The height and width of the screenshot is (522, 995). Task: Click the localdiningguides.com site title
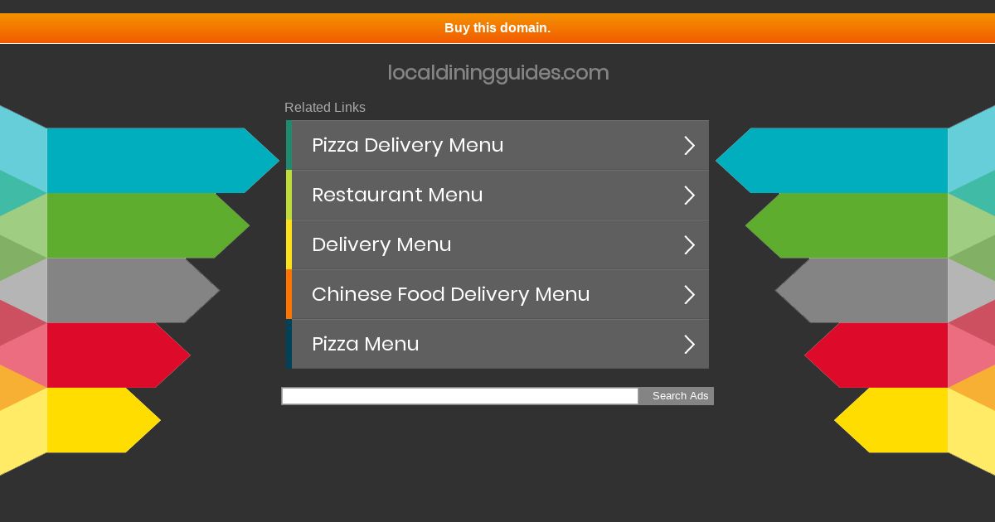point(498,73)
